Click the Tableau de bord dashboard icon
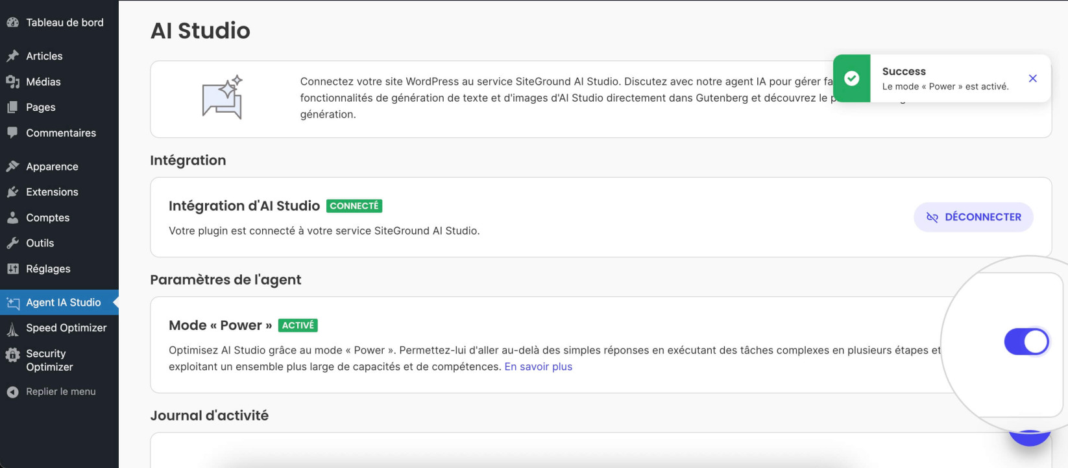Viewport: 1068px width, 468px height. click(x=12, y=22)
